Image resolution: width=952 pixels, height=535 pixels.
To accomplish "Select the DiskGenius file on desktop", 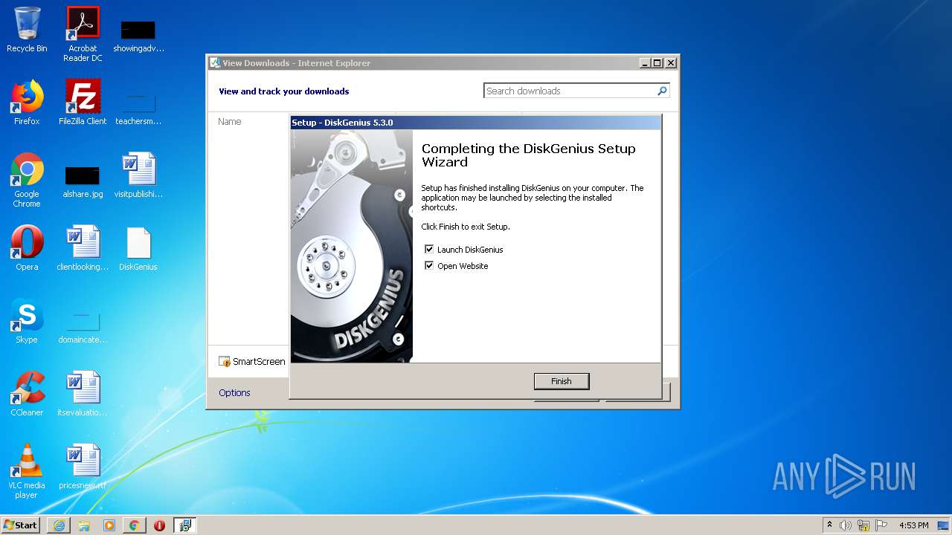I will (x=138, y=248).
